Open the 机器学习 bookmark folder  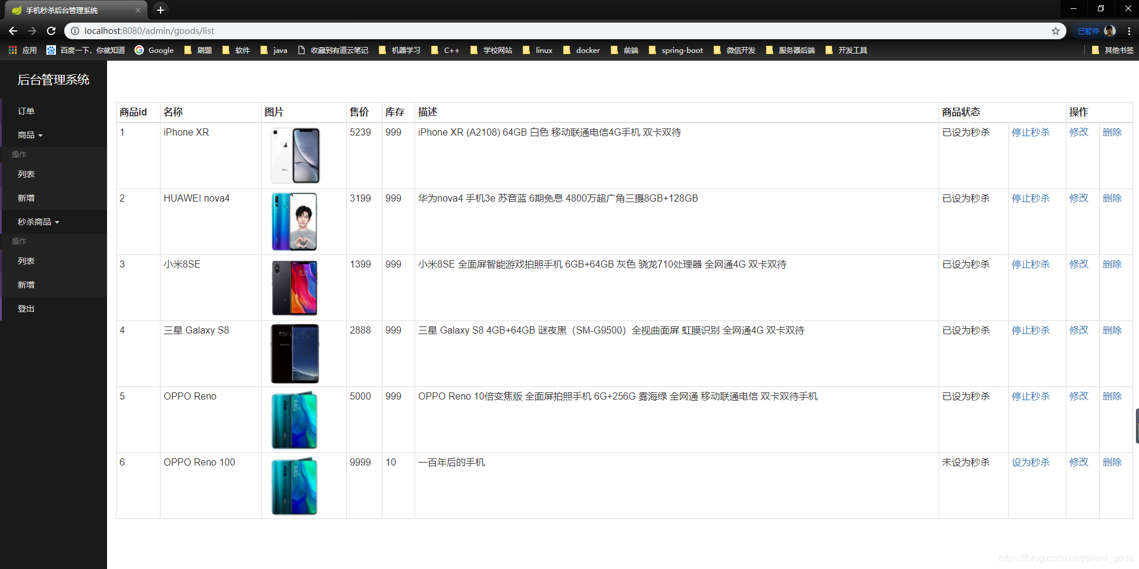(399, 51)
